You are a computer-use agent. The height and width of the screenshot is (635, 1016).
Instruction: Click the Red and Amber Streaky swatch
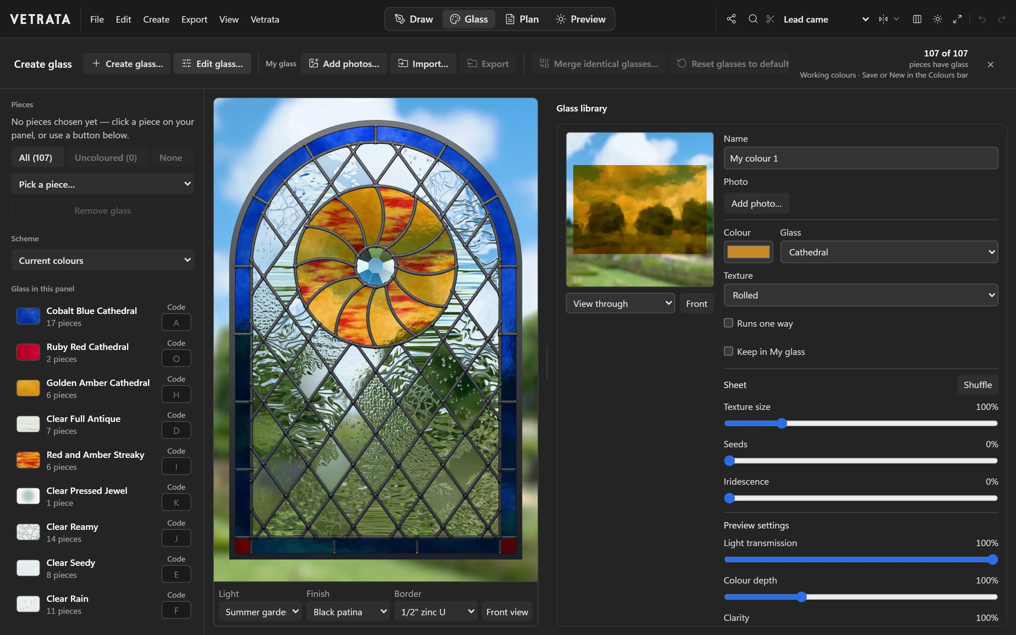(28, 460)
